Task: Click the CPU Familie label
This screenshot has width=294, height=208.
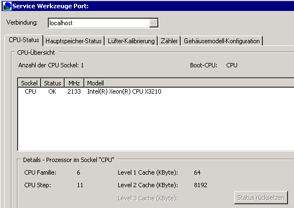Action: (x=41, y=172)
